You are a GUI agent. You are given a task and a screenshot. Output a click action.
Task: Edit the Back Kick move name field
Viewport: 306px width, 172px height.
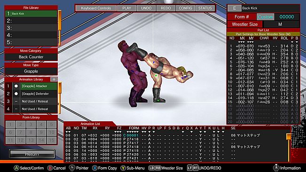(x=271, y=8)
